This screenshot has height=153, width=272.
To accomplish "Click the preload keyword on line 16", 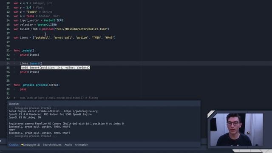I will (48, 29).
